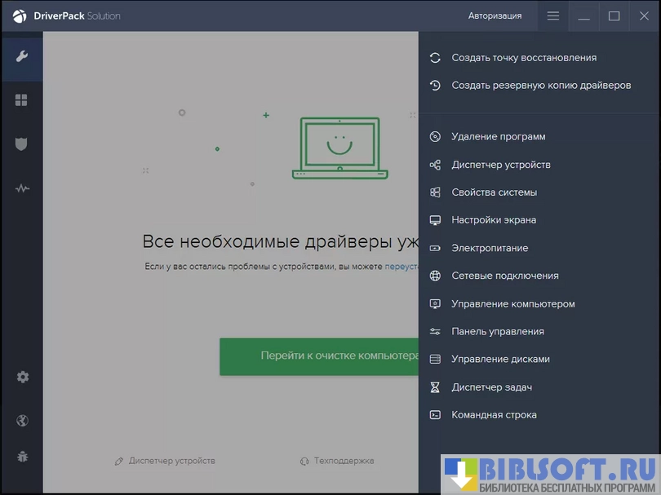Open Диспетчер устройств in side menu
The image size is (661, 495).
pyautogui.click(x=500, y=165)
